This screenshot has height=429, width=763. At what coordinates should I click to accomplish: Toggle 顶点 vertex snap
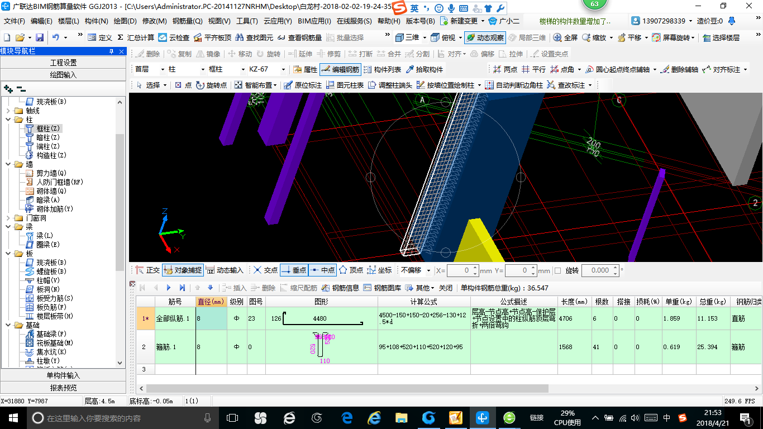[x=351, y=270]
